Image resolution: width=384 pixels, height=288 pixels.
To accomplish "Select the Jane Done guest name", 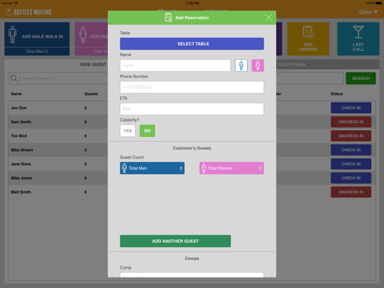I will pos(21,164).
